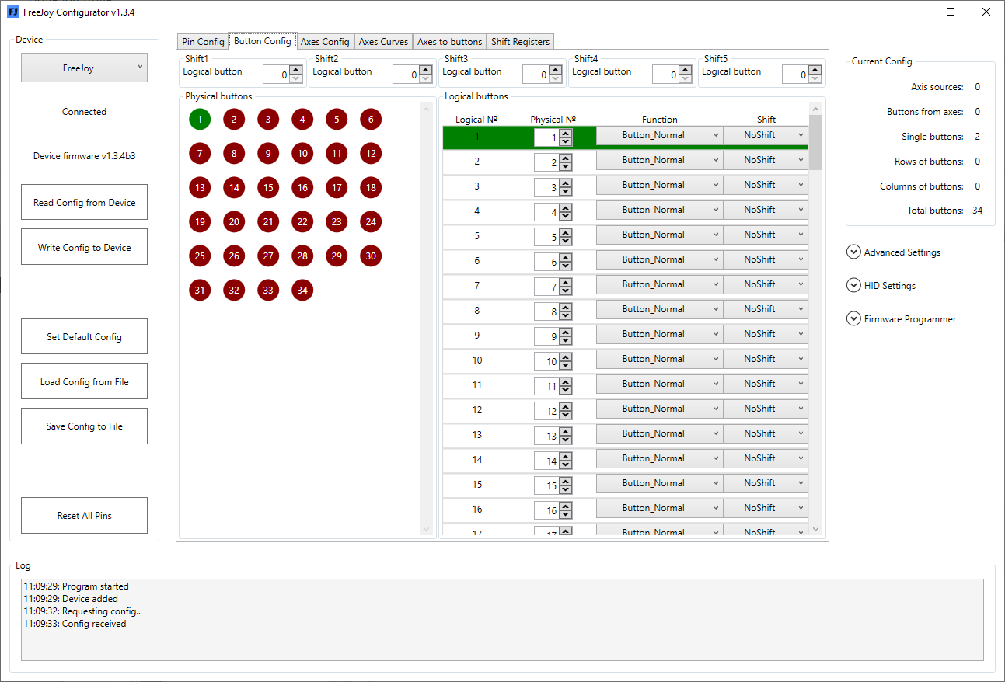Open the Shift Registers tab

click(520, 42)
